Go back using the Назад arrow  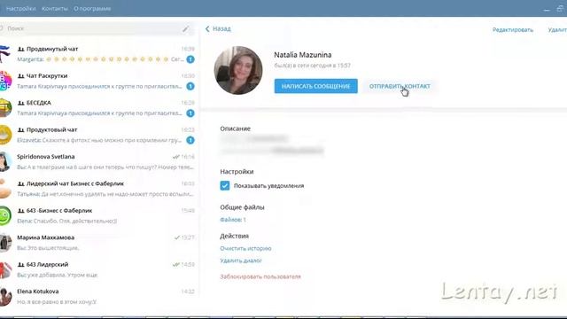[x=218, y=28]
